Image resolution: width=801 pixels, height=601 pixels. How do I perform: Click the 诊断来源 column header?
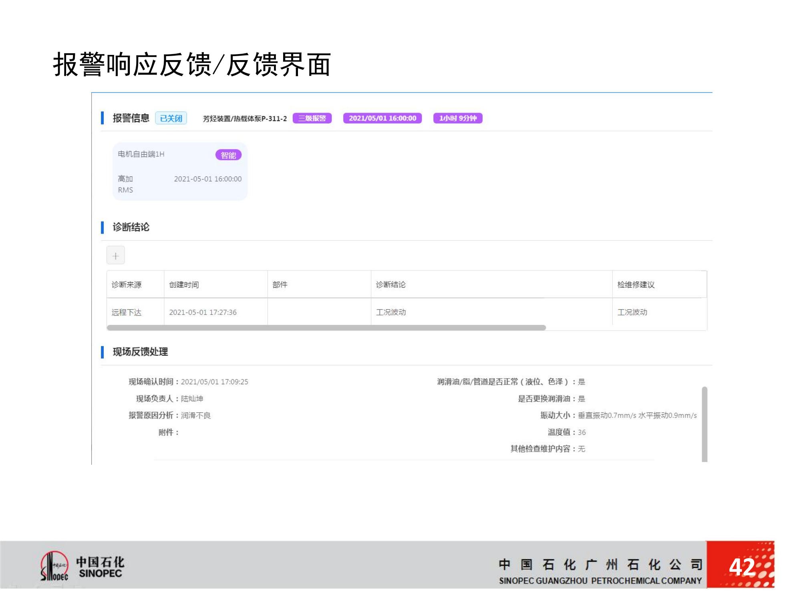pyautogui.click(x=127, y=284)
